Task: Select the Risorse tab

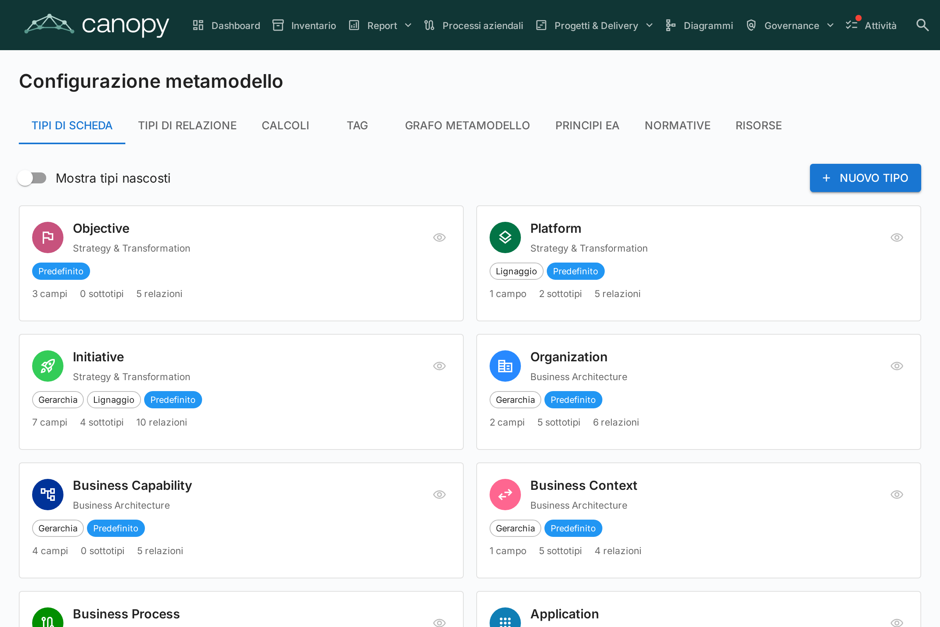Action: click(759, 125)
